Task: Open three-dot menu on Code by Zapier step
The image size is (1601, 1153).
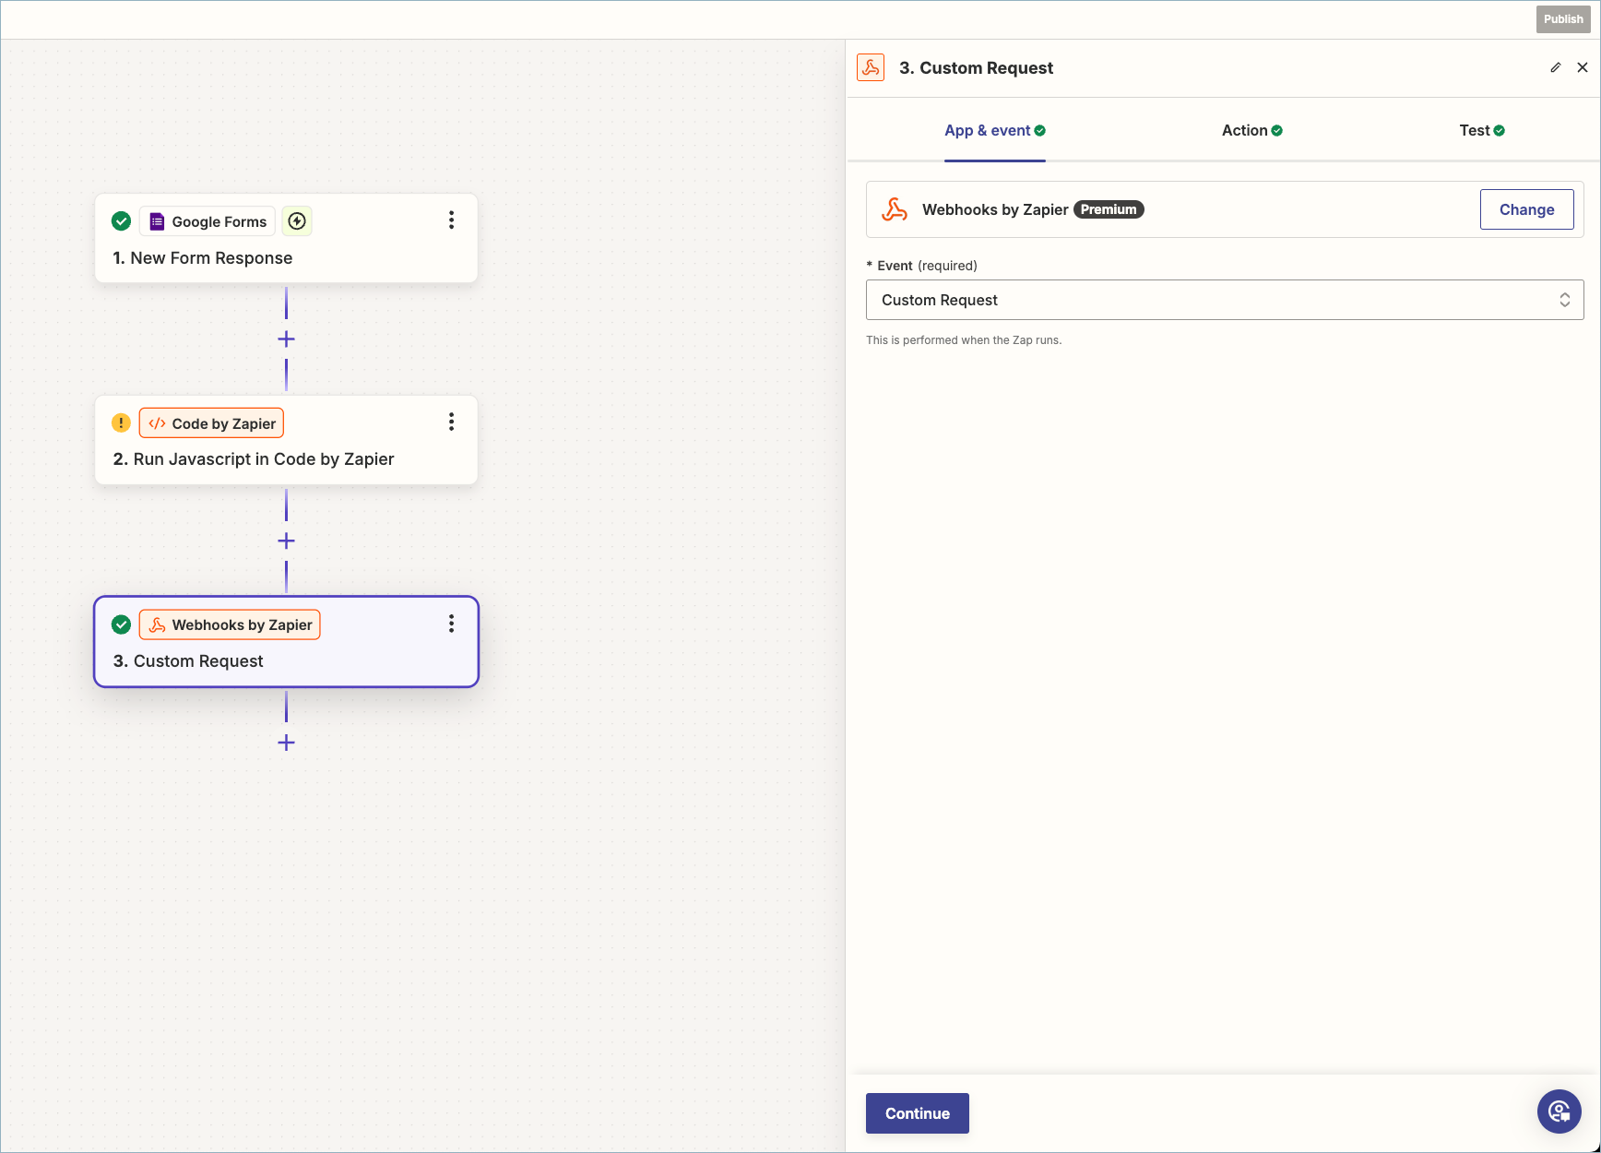Action: (x=451, y=422)
